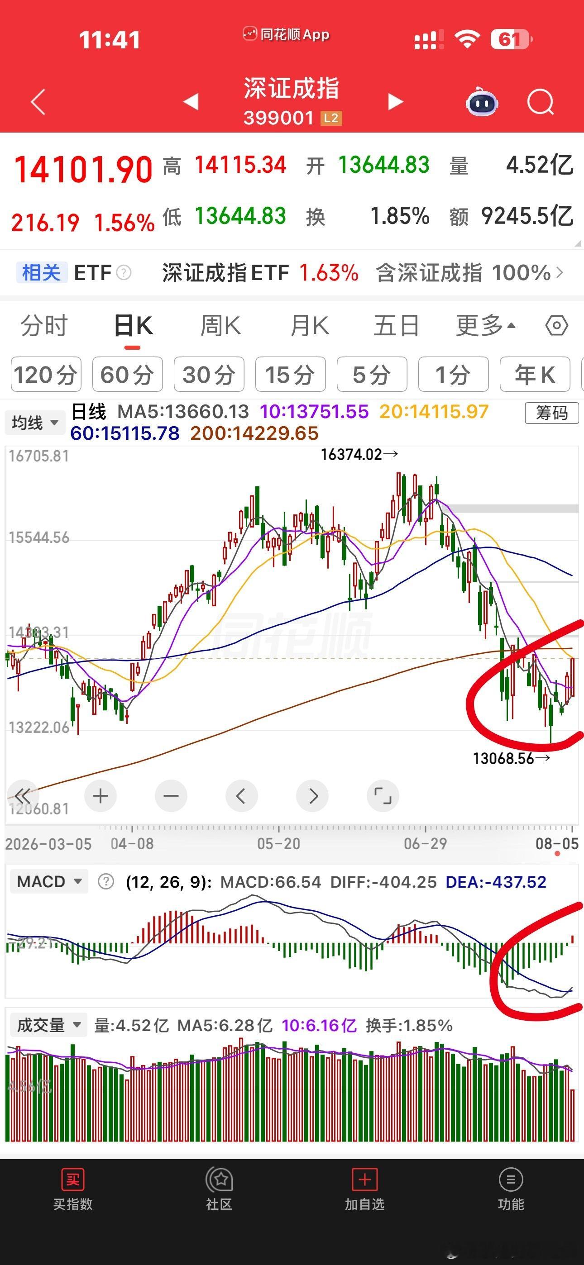
Task: Select the 15分 period button
Action: [x=291, y=374]
